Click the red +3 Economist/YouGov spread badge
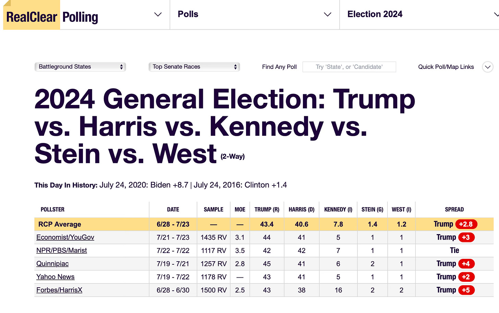This screenshot has height=313, width=499. tap(466, 237)
